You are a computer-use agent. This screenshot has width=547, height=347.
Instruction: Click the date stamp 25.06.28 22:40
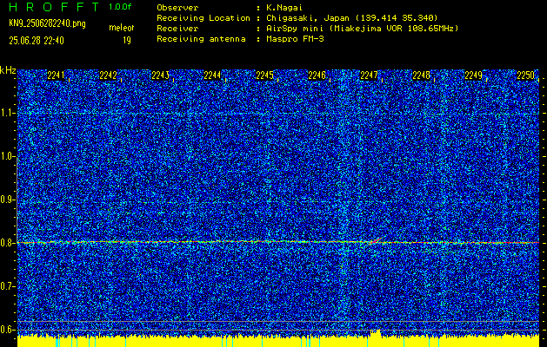coord(37,41)
